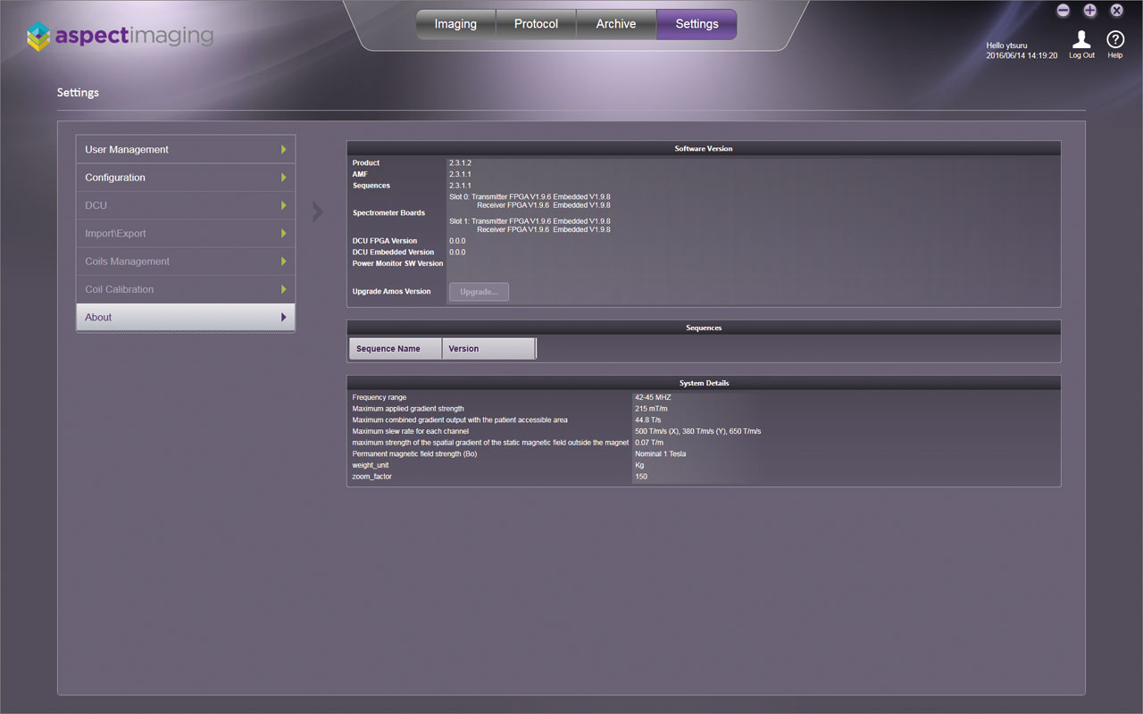Click the Aspect Imaging logo
Viewport: 1143px width, 714px height.
pyautogui.click(x=120, y=37)
